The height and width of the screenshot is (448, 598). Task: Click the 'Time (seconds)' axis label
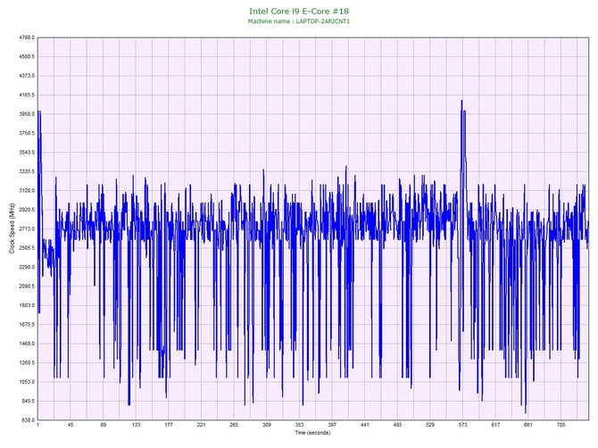[312, 433]
